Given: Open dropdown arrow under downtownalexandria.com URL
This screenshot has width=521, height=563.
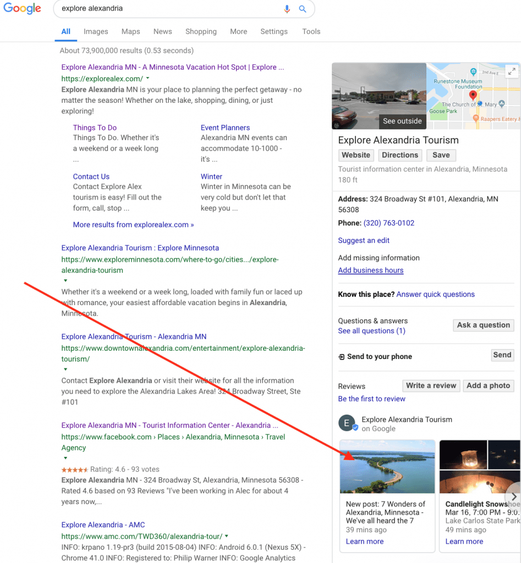Looking at the screenshot, I should [x=65, y=369].
